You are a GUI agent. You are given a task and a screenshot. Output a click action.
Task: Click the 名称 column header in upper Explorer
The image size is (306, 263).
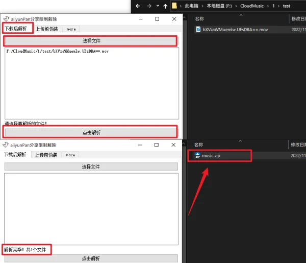click(x=199, y=19)
